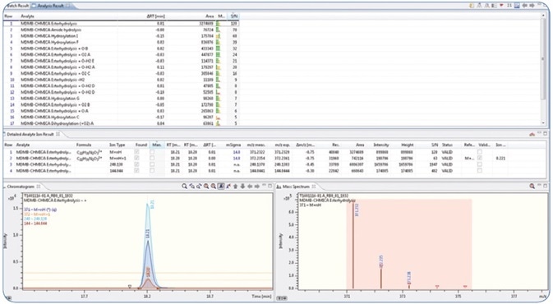Click the small icon below the mass spectrum intensity axis

click(281, 298)
